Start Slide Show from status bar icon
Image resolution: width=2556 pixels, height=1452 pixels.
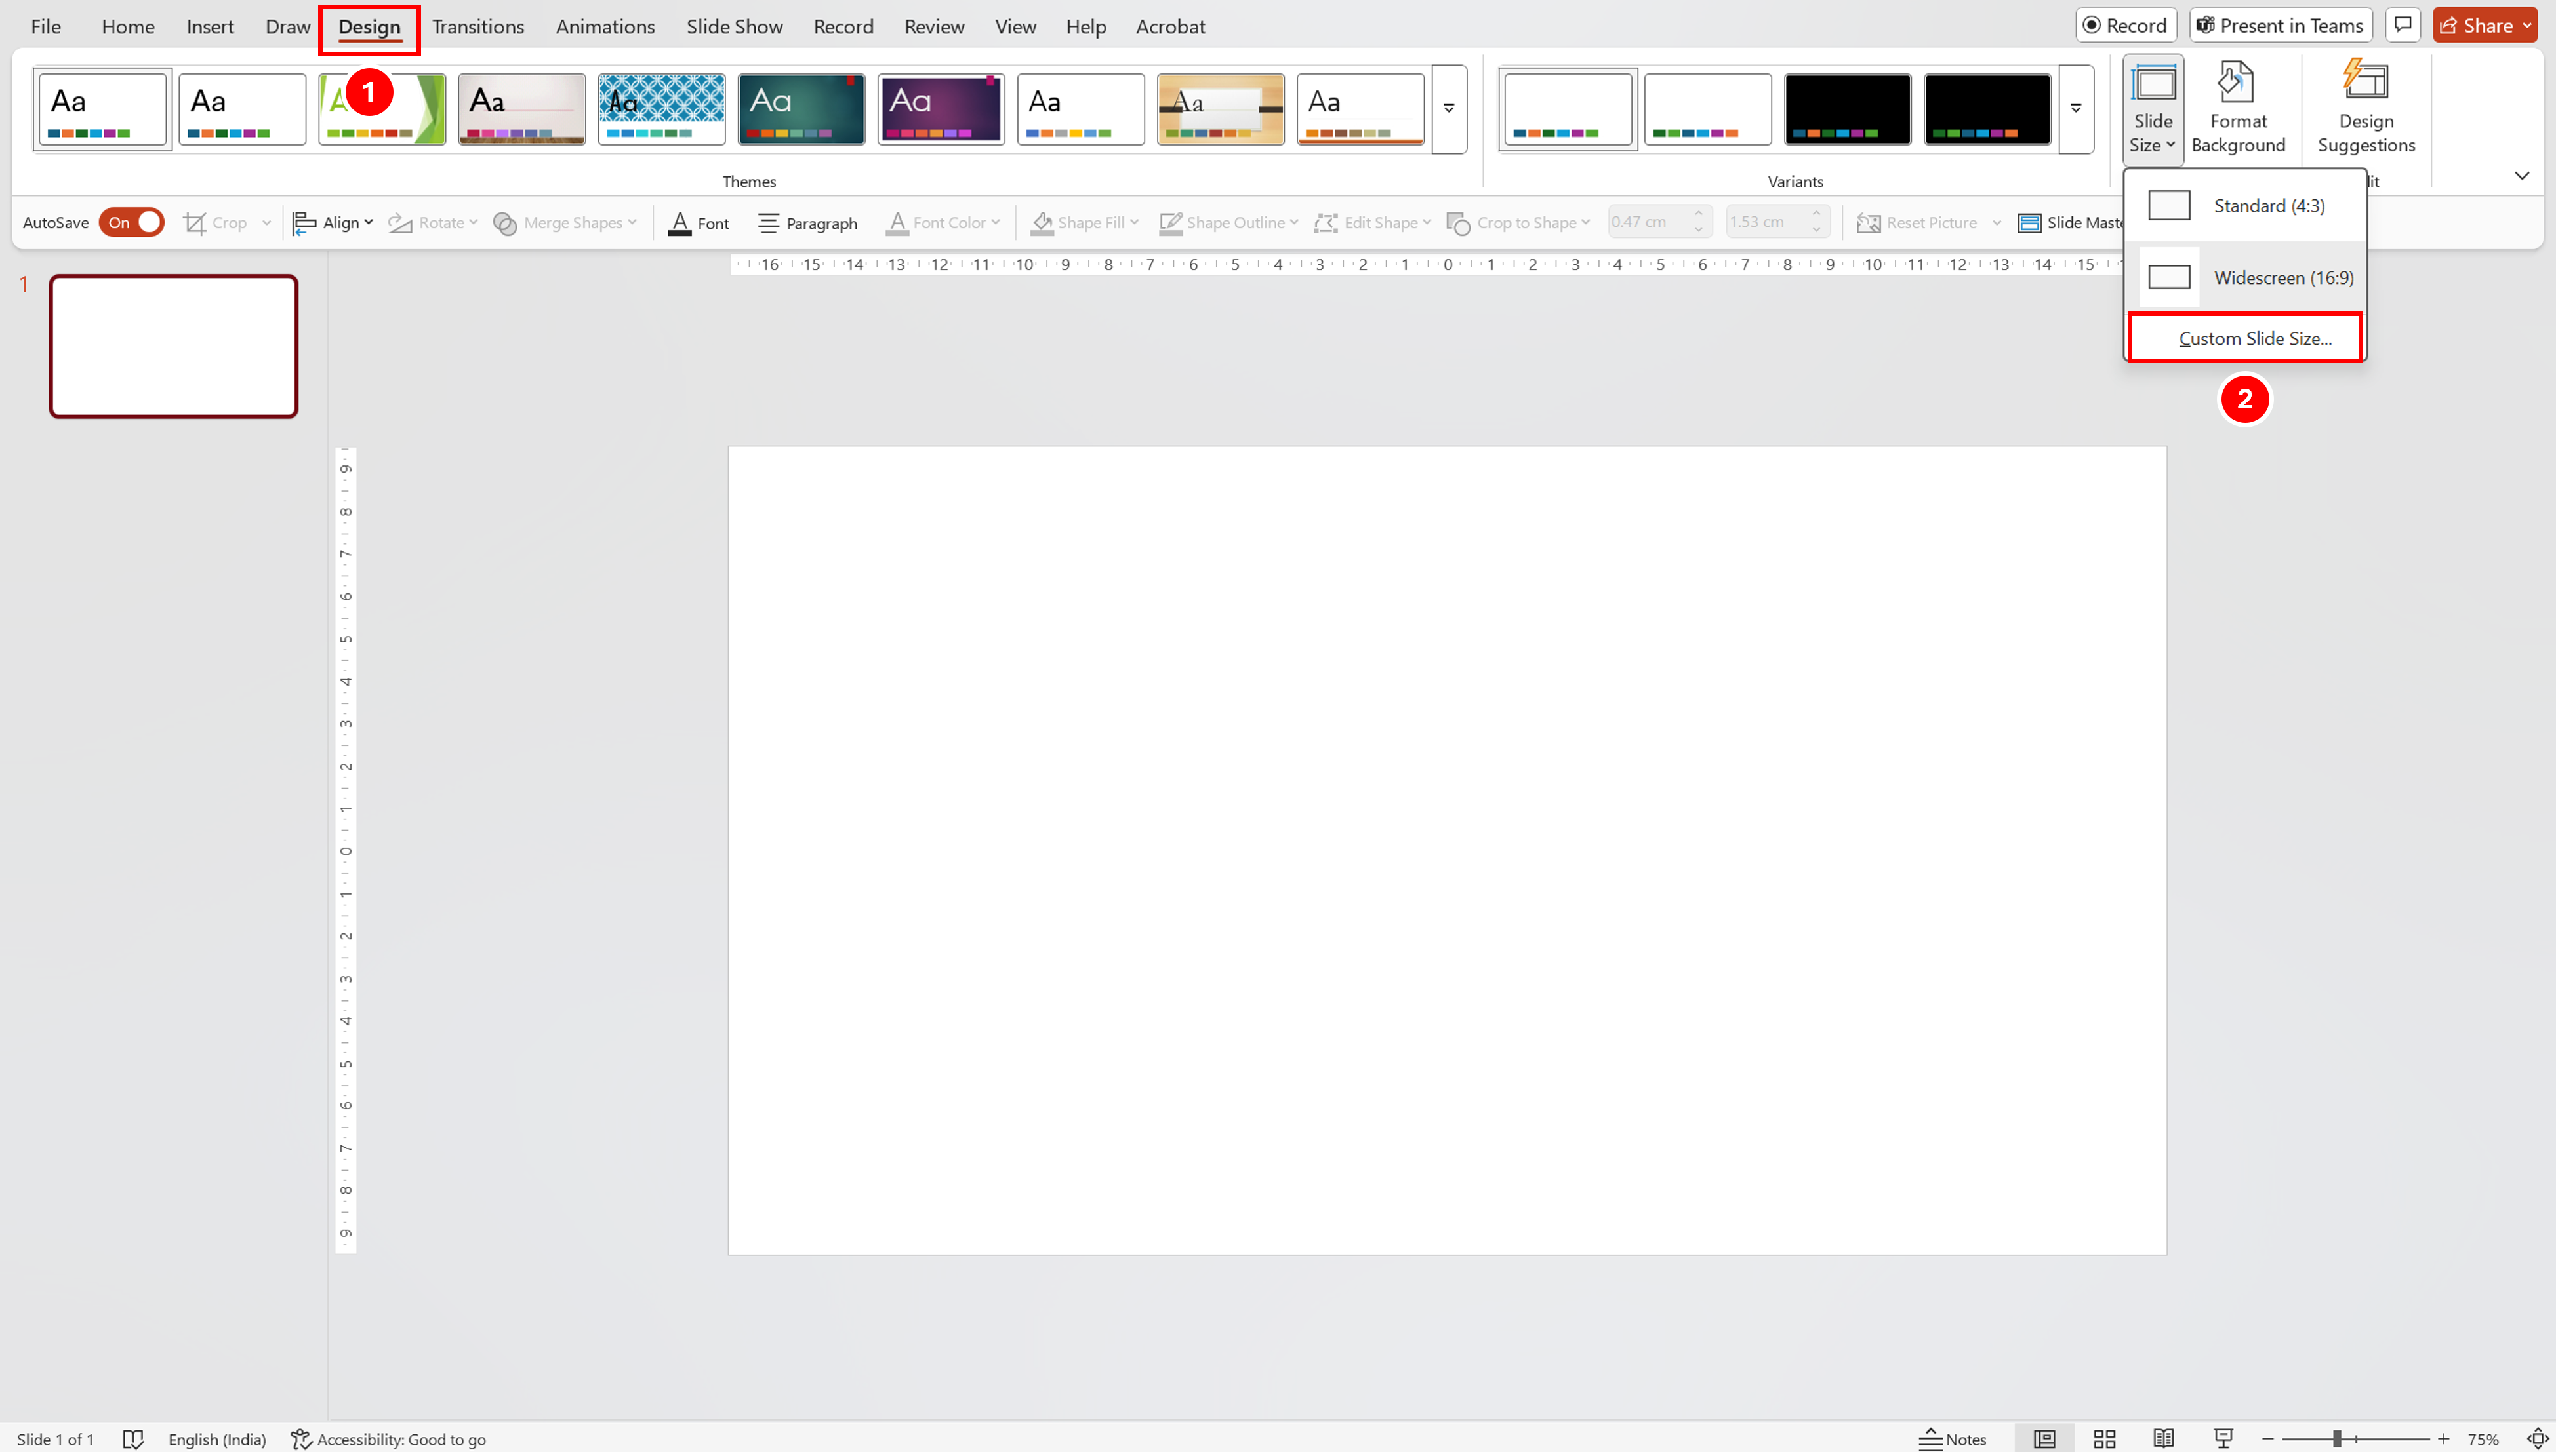[2223, 1438]
